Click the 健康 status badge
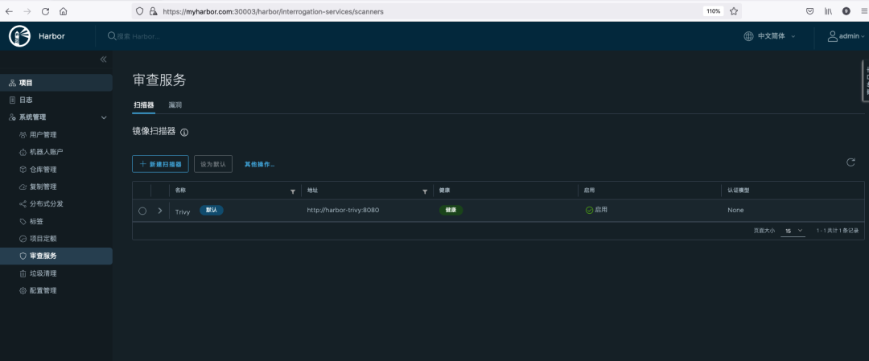This screenshot has height=361, width=869. pyautogui.click(x=451, y=211)
